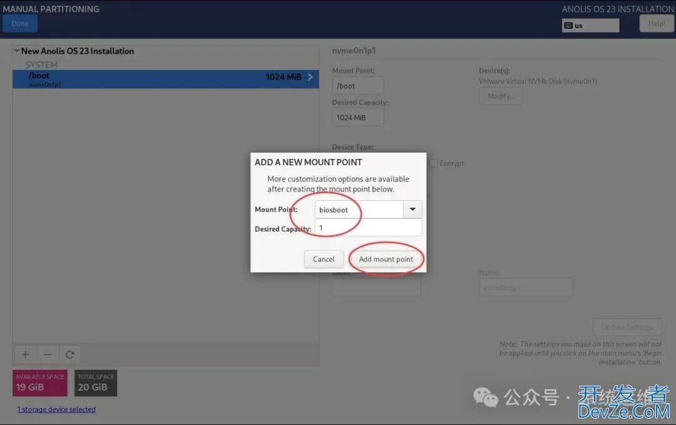Click the Add mount point button
Viewport: 676px width, 425px height.
(386, 259)
